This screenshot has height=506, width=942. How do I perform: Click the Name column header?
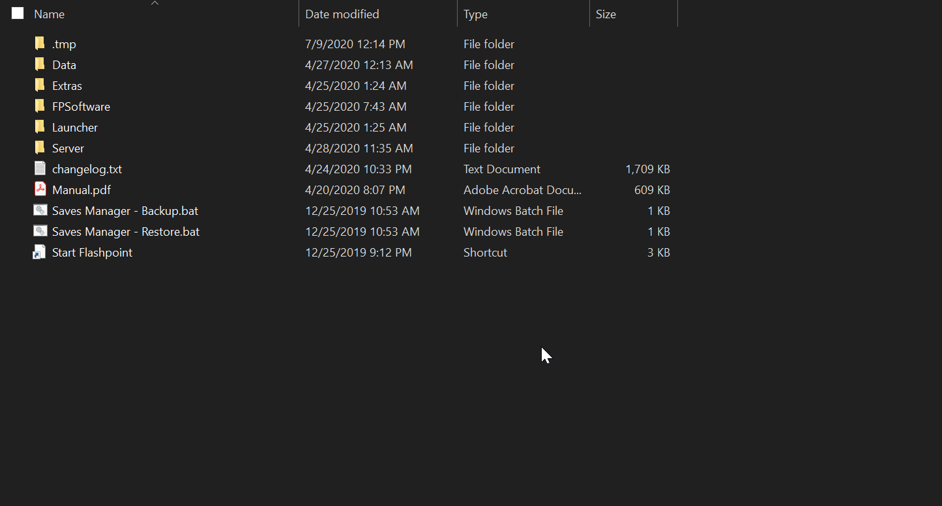[x=51, y=14]
